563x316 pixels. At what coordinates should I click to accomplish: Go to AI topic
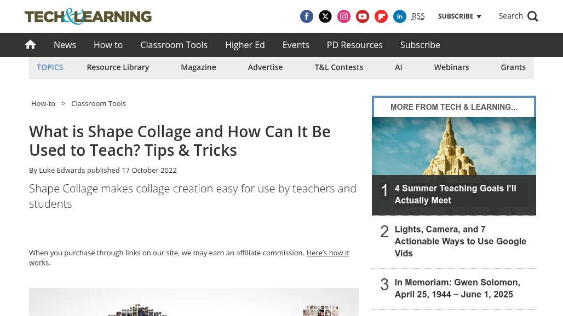click(x=399, y=67)
